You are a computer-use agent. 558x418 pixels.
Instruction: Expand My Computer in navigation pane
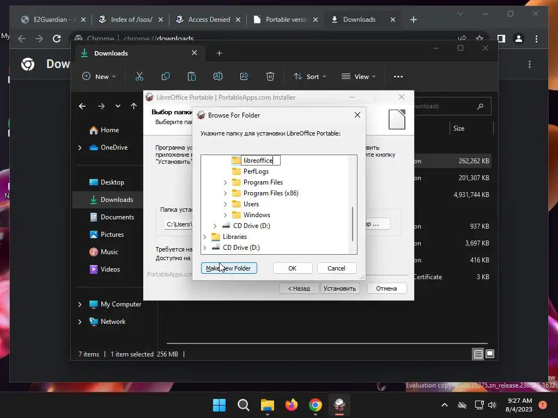point(80,304)
